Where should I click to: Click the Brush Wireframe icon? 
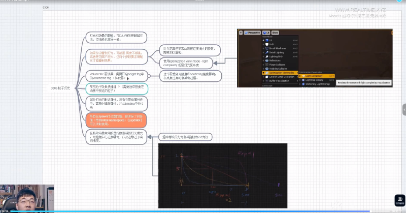pyautogui.click(x=267, y=48)
